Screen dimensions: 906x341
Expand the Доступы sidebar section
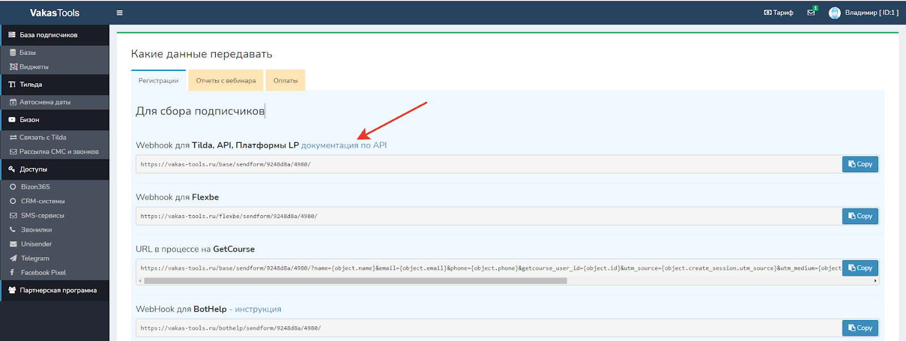33,169
